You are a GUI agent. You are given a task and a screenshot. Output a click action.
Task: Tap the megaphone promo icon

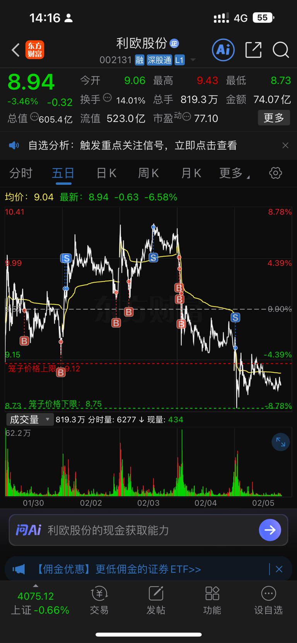[x=19, y=569]
